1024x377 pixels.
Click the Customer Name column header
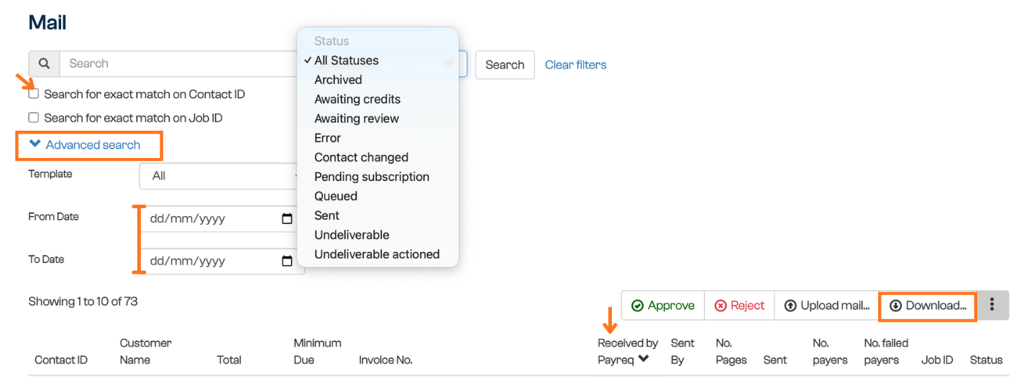(x=145, y=351)
